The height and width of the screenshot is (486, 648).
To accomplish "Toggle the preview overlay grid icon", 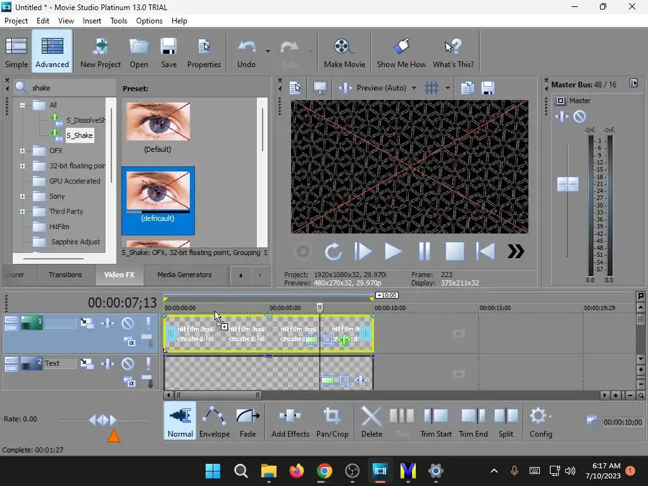I will point(432,88).
